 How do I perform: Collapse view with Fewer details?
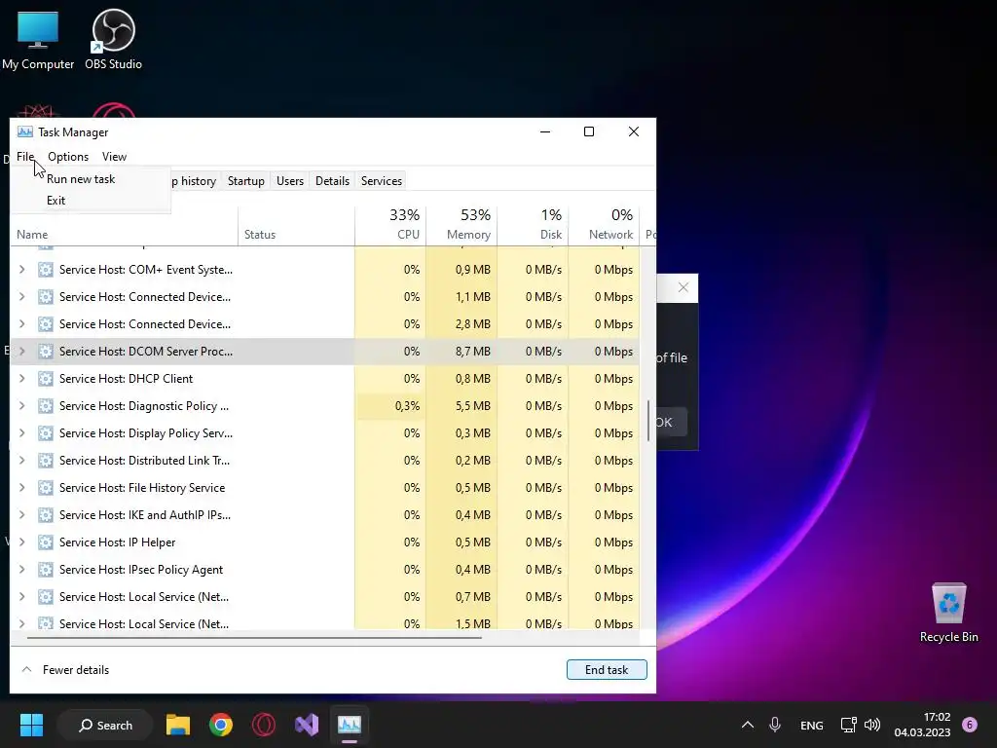65,670
